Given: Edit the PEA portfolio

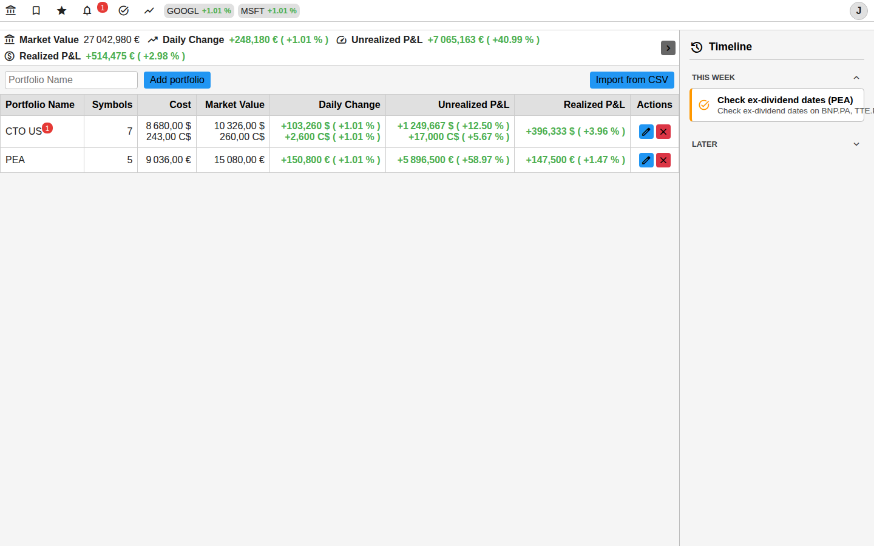Looking at the screenshot, I should coord(646,160).
